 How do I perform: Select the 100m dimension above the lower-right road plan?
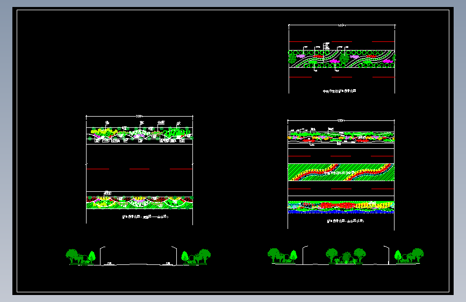point(341,121)
